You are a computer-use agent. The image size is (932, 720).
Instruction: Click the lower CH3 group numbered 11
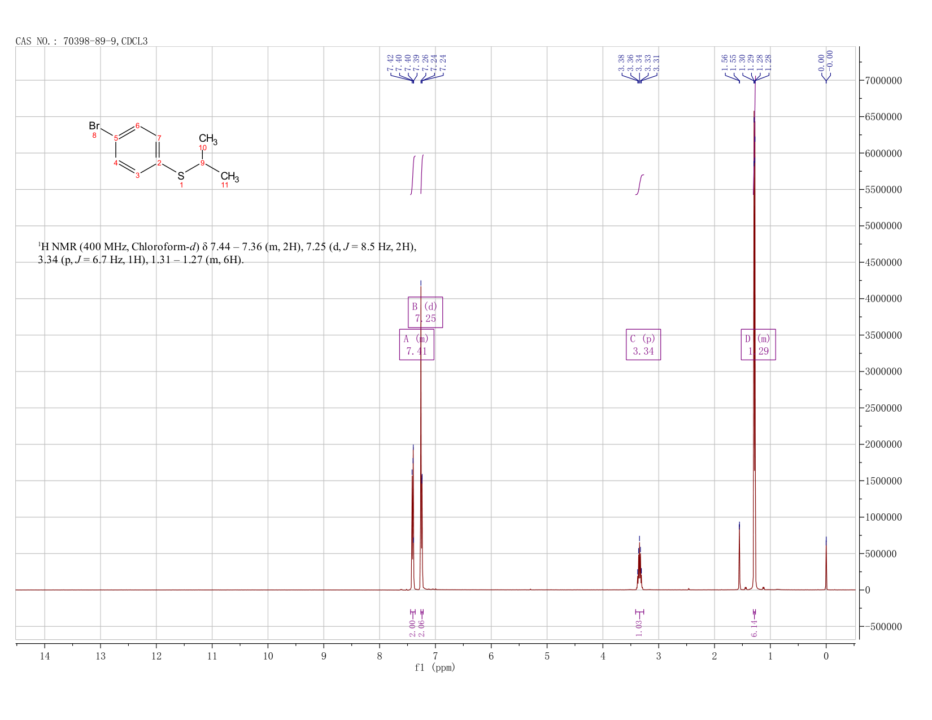pyautogui.click(x=230, y=177)
